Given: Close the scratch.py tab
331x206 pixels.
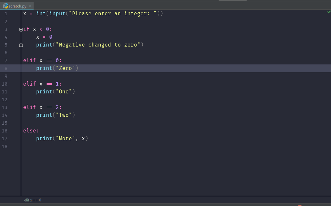Looking at the screenshot, I should 30,6.
